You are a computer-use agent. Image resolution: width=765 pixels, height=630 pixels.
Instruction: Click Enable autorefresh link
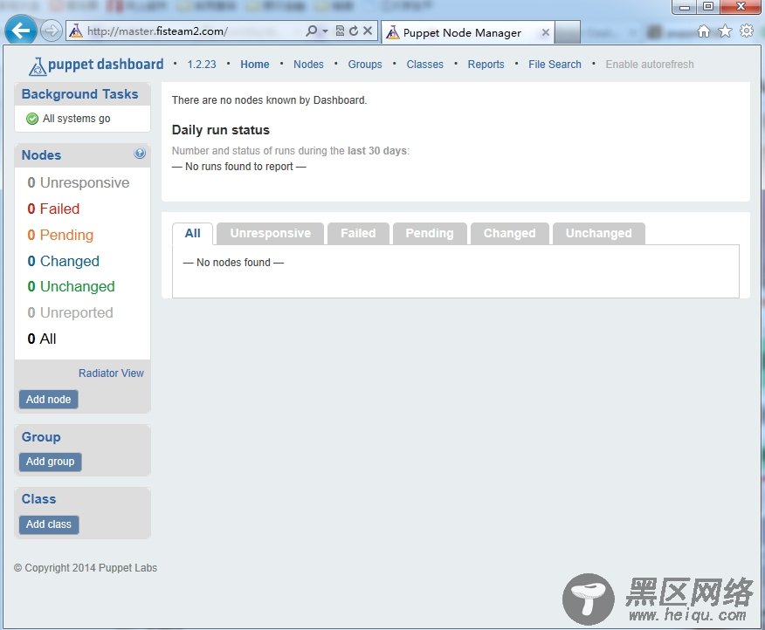pos(650,65)
